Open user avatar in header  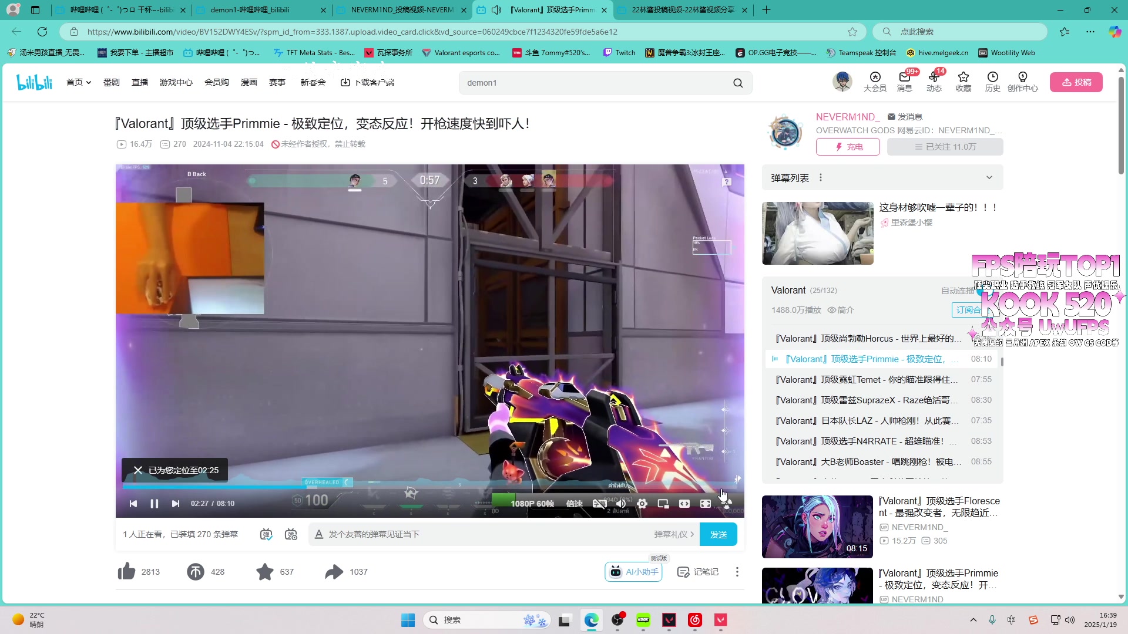coord(842,82)
